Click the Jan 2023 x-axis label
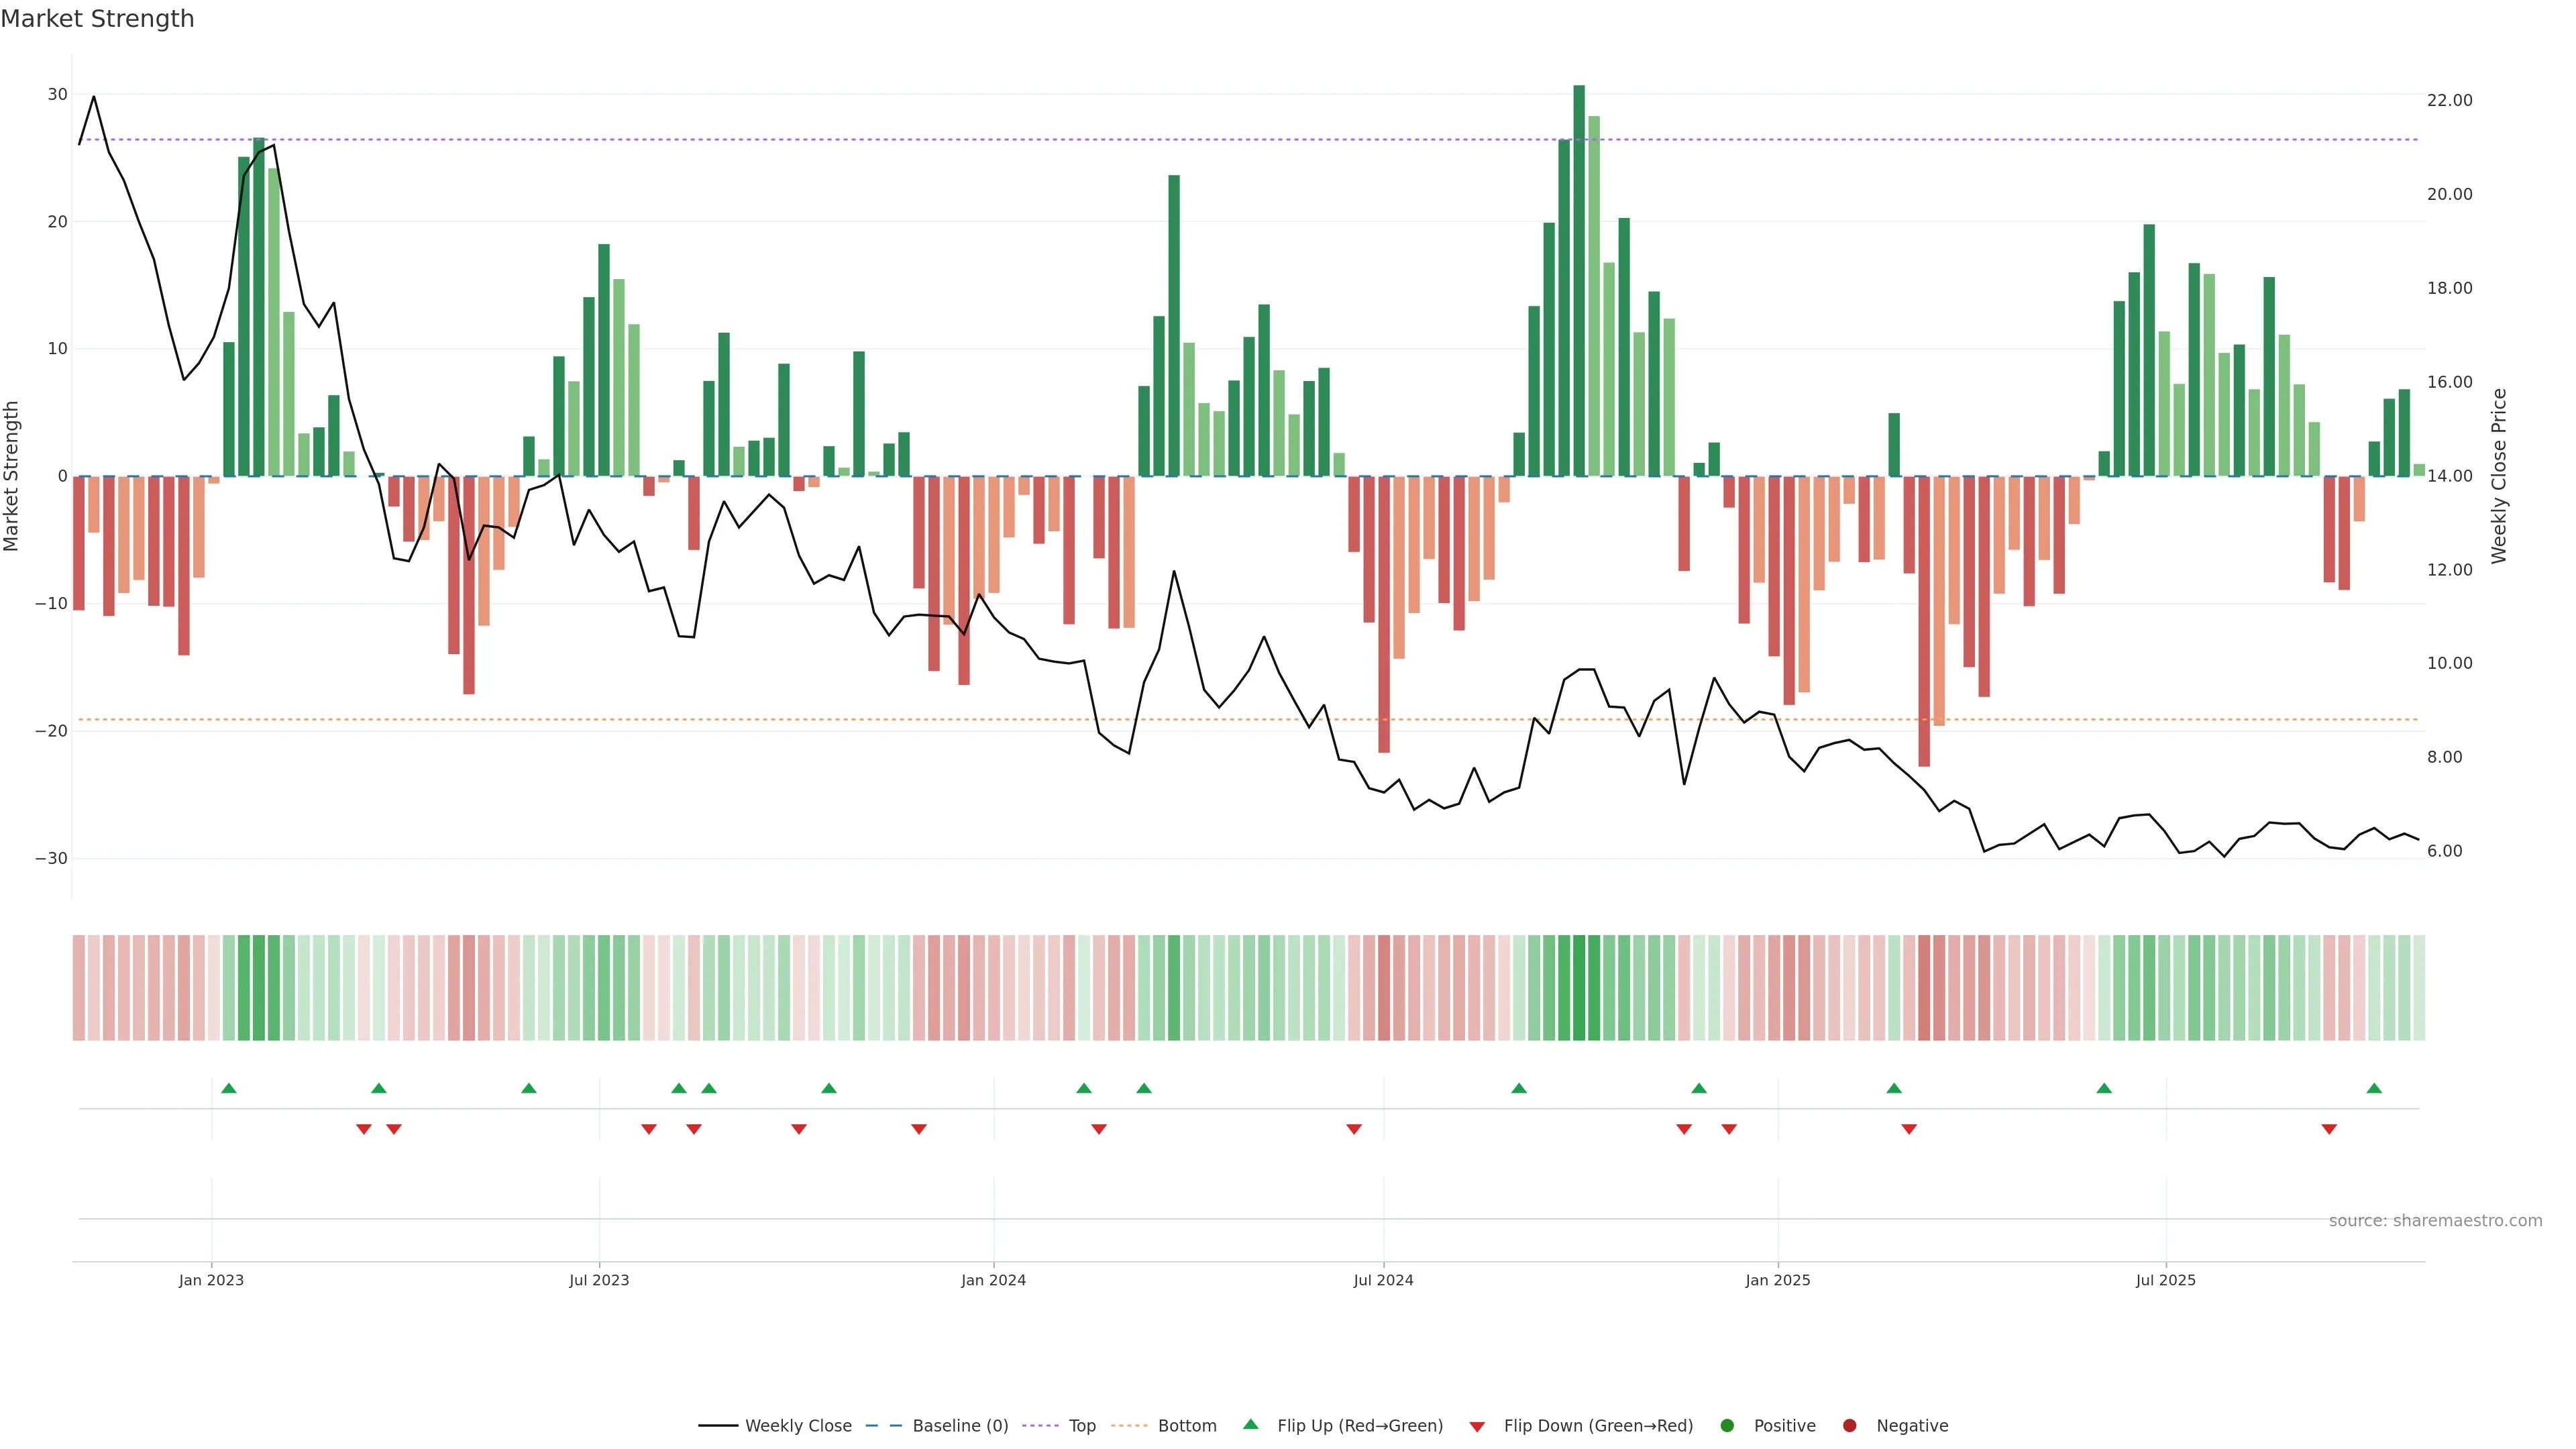The height and width of the screenshot is (1449, 2576). click(x=211, y=1280)
